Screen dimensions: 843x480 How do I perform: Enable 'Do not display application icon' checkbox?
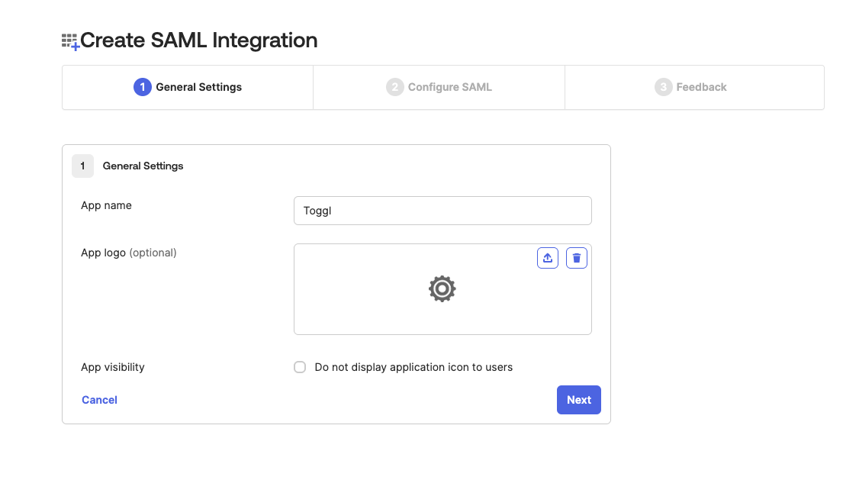click(300, 367)
